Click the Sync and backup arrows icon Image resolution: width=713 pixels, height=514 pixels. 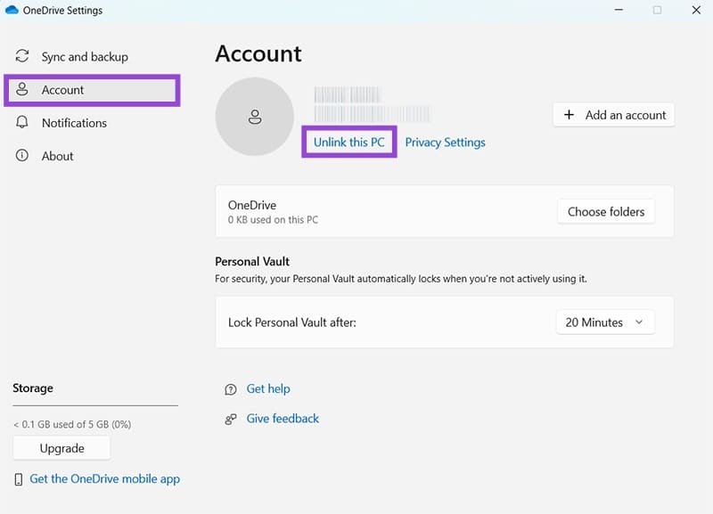[22, 56]
